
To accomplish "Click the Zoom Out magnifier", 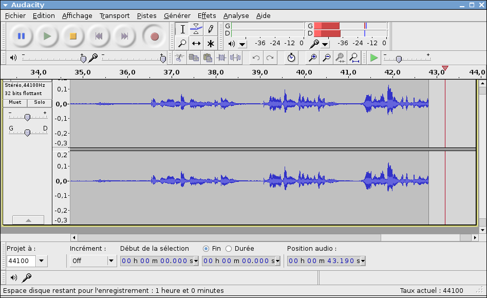I will pyautogui.click(x=326, y=58).
